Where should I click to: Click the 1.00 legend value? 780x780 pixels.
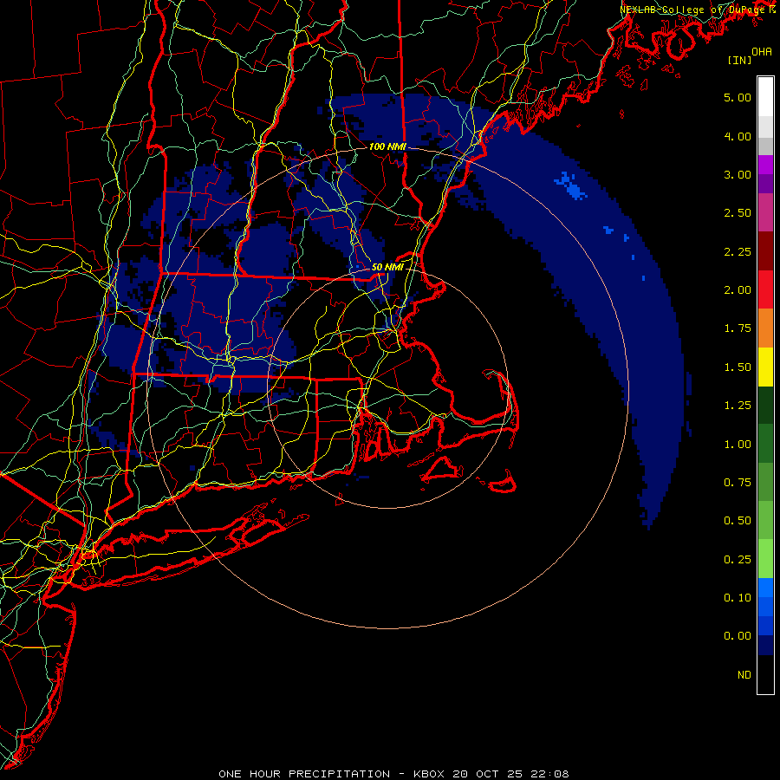pyautogui.click(x=738, y=445)
